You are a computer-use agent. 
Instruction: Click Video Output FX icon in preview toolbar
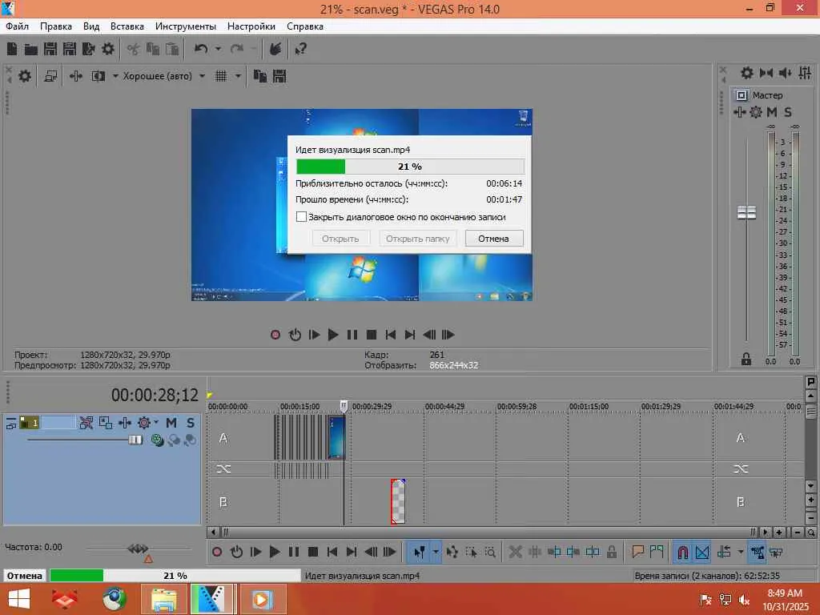[76, 76]
